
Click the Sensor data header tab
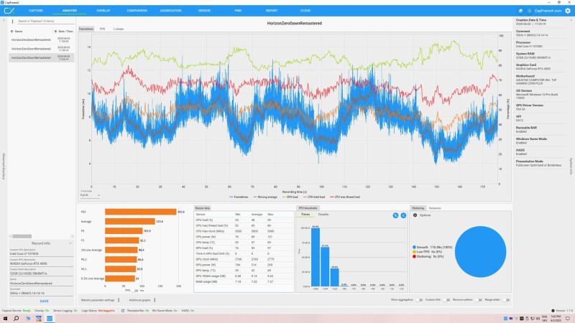pos(202,208)
